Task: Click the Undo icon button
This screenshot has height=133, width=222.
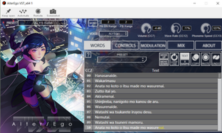Action: click(216, 59)
